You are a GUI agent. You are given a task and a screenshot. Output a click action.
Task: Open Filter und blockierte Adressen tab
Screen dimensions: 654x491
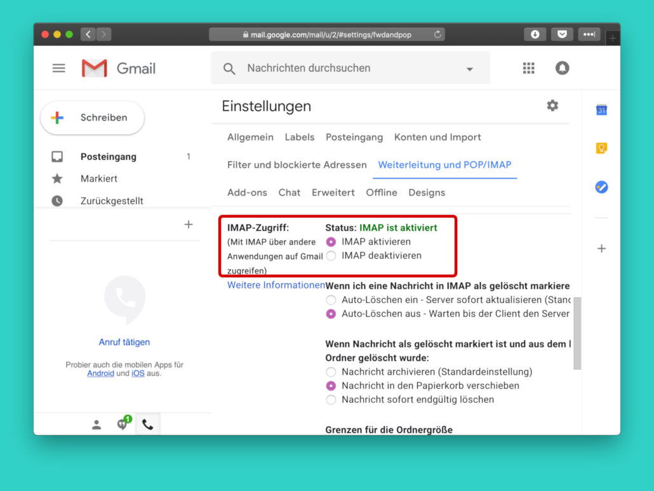(x=297, y=165)
